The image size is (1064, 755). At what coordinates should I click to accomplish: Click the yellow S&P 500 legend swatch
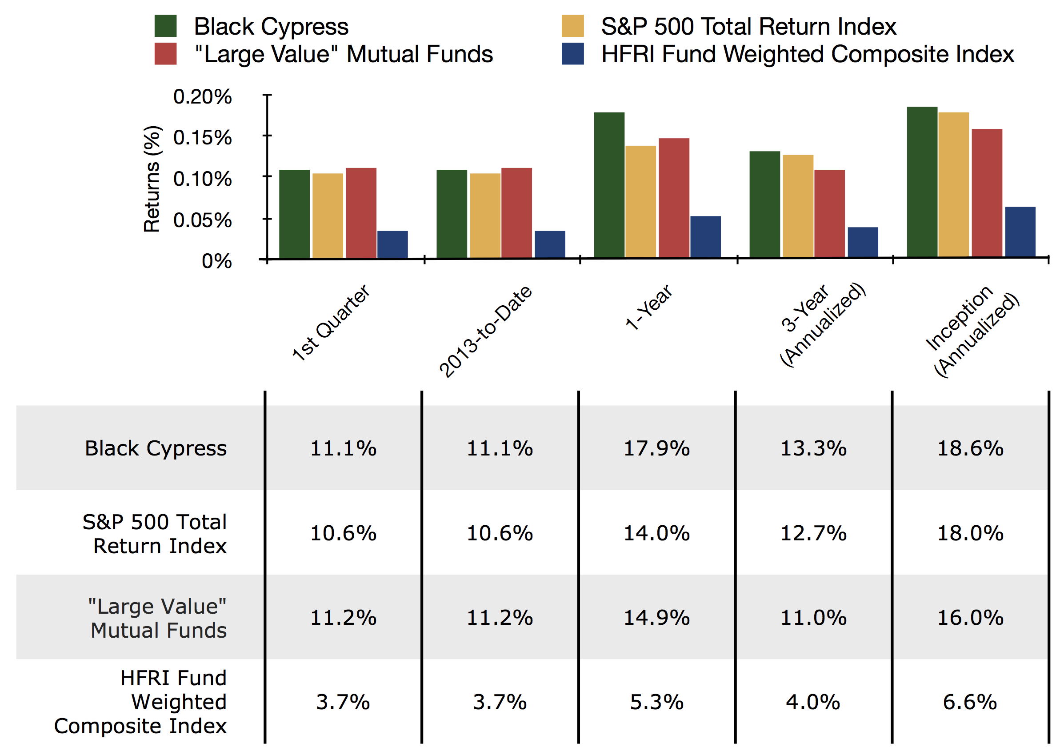pyautogui.click(x=572, y=26)
